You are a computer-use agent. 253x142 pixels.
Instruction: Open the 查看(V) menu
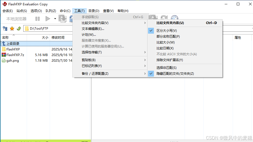(108, 11)
